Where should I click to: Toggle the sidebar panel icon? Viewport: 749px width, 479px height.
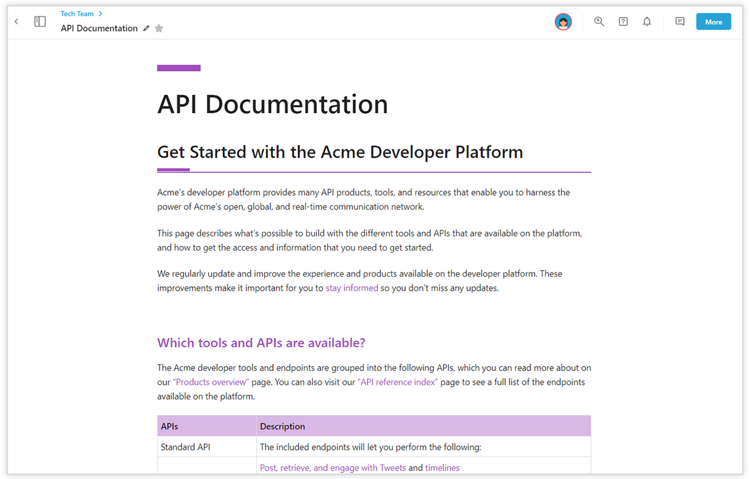tap(40, 21)
